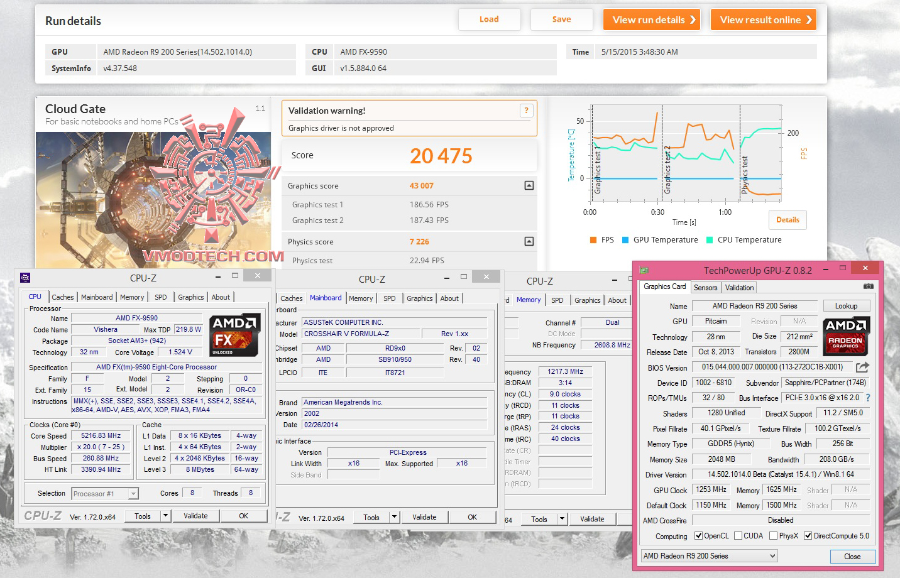Screen dimensions: 900x578
Task: Open the Processor #1 selection dropdown
Action: 133,494
